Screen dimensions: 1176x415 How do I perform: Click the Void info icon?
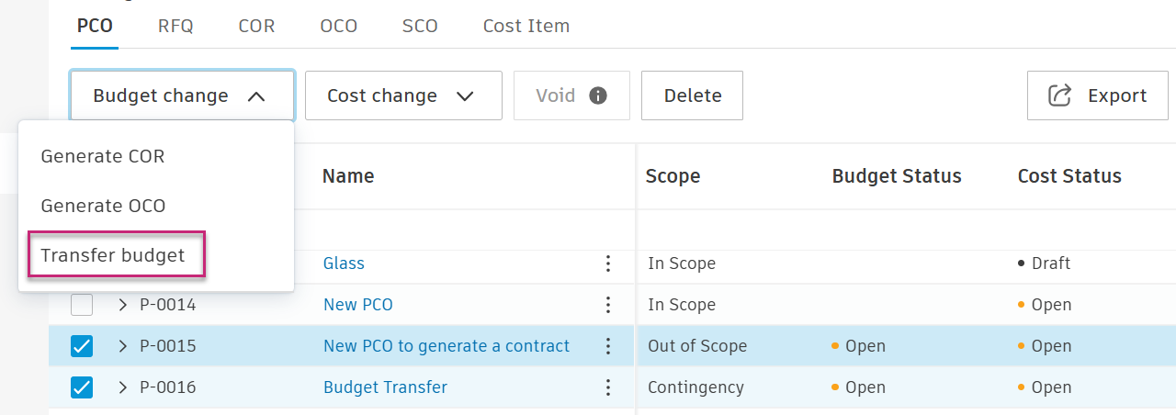(598, 95)
